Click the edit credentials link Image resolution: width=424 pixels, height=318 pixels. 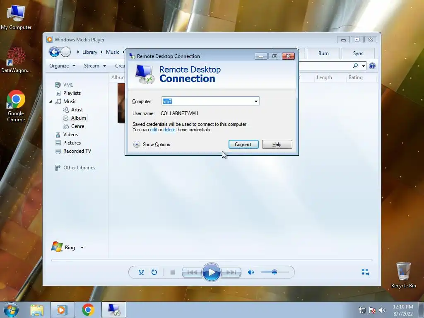[154, 130]
